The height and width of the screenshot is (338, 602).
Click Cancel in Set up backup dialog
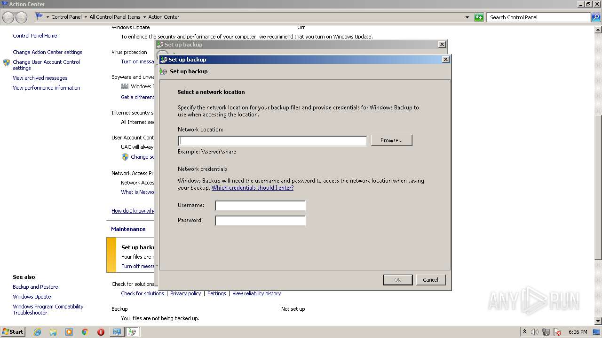coord(430,280)
